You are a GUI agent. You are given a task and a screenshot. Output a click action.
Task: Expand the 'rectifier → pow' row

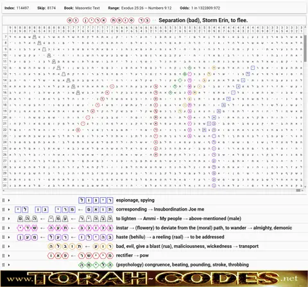[x=9, y=256]
